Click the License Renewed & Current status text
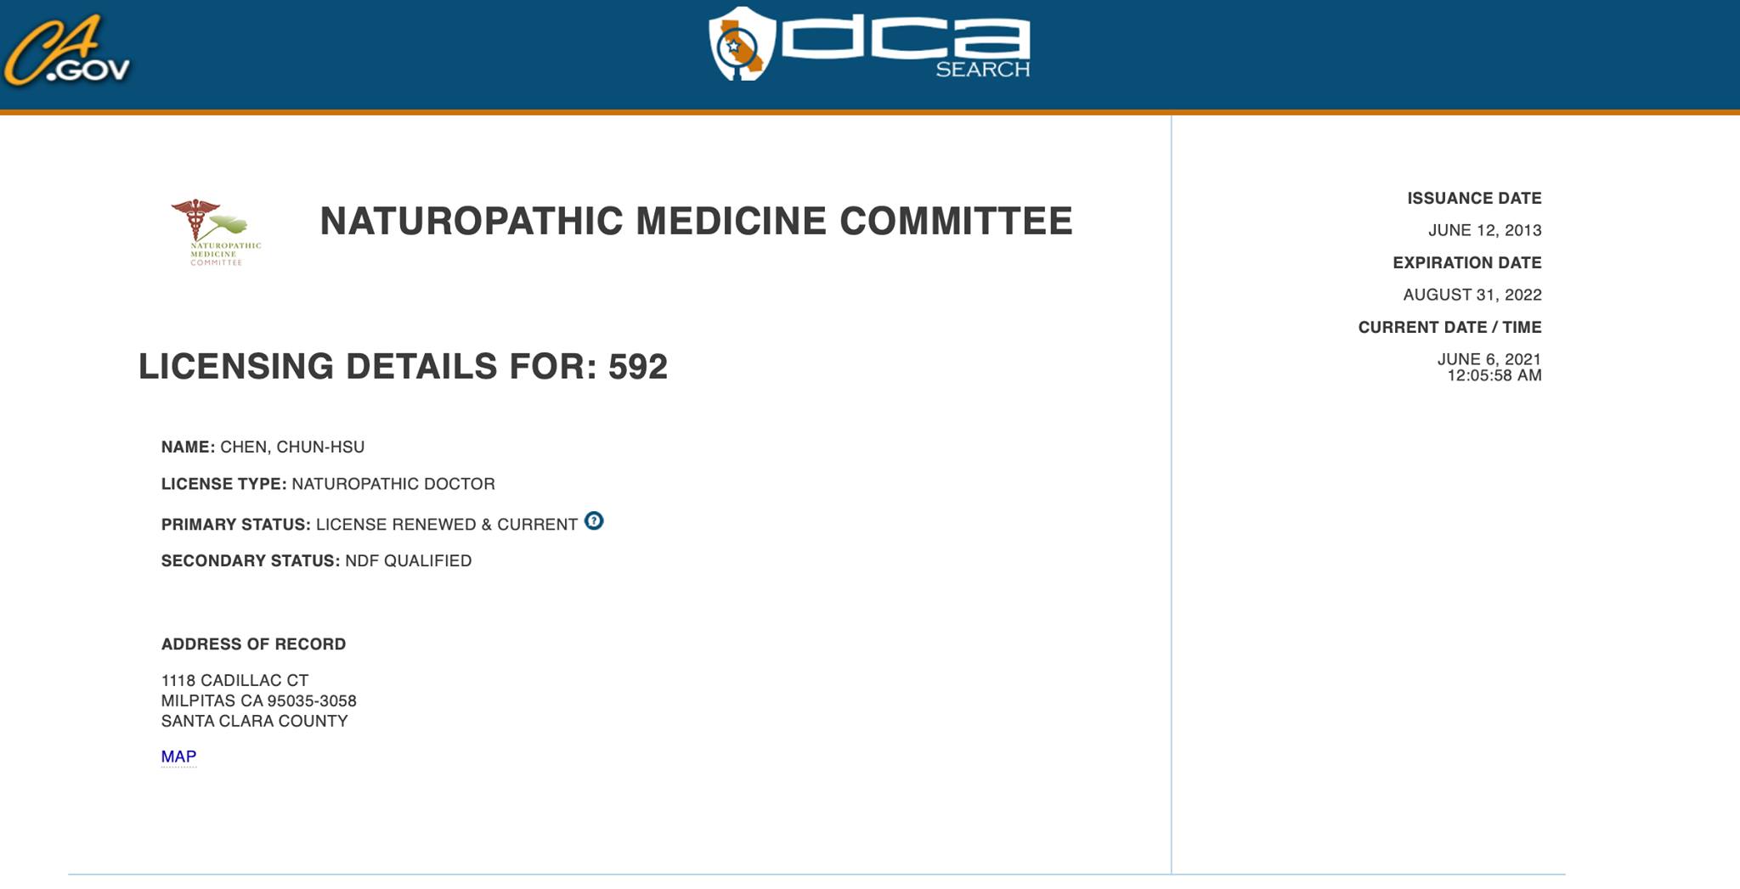Viewport: 1740px width, 889px height. click(x=447, y=525)
